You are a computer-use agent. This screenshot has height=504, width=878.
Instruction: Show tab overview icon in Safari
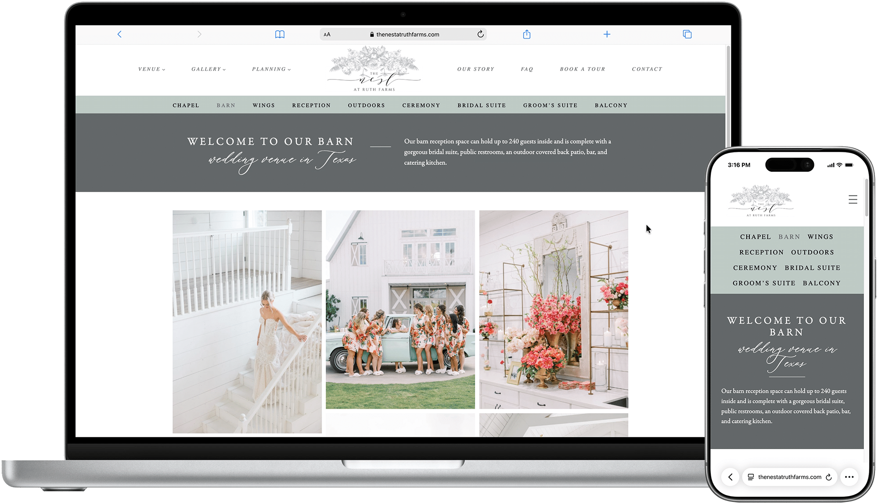click(x=687, y=34)
